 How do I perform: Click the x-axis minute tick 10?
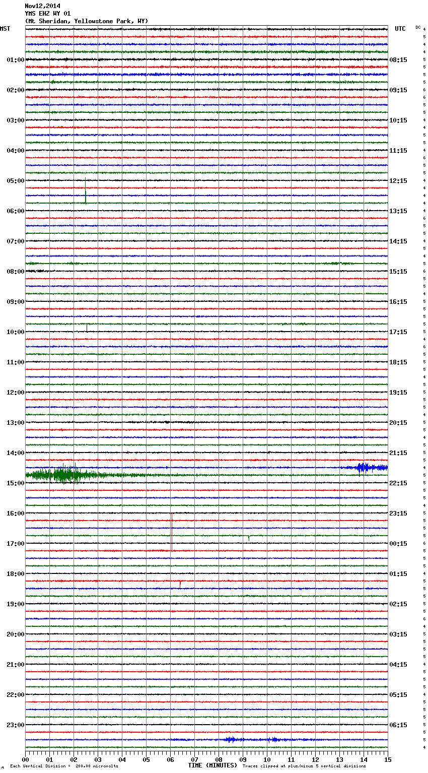[x=267, y=759]
